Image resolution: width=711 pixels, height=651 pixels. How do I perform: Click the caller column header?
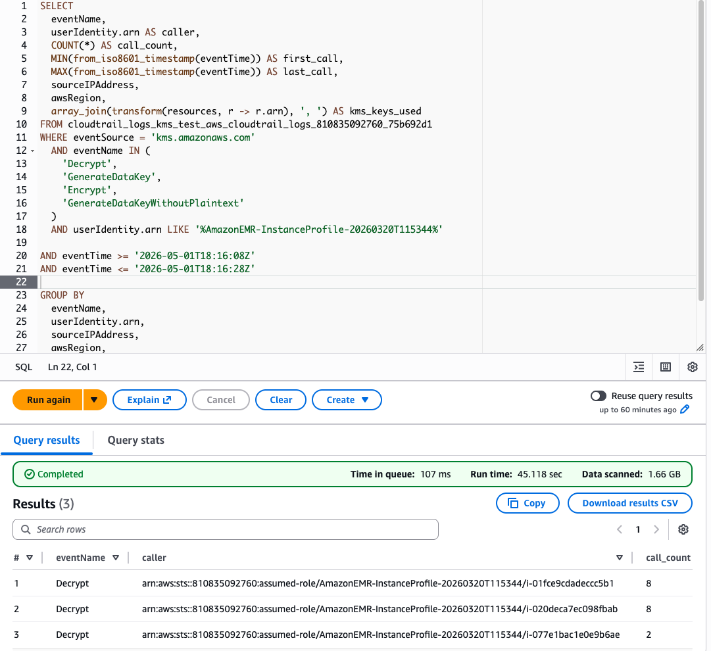point(154,558)
